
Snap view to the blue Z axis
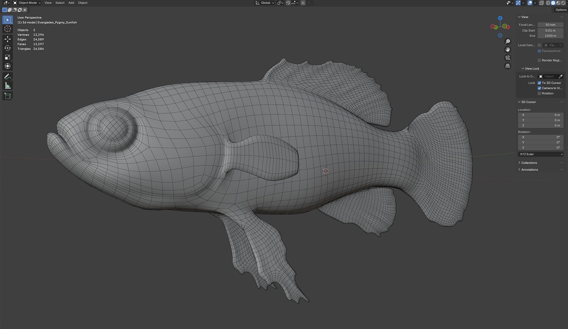(x=500, y=18)
